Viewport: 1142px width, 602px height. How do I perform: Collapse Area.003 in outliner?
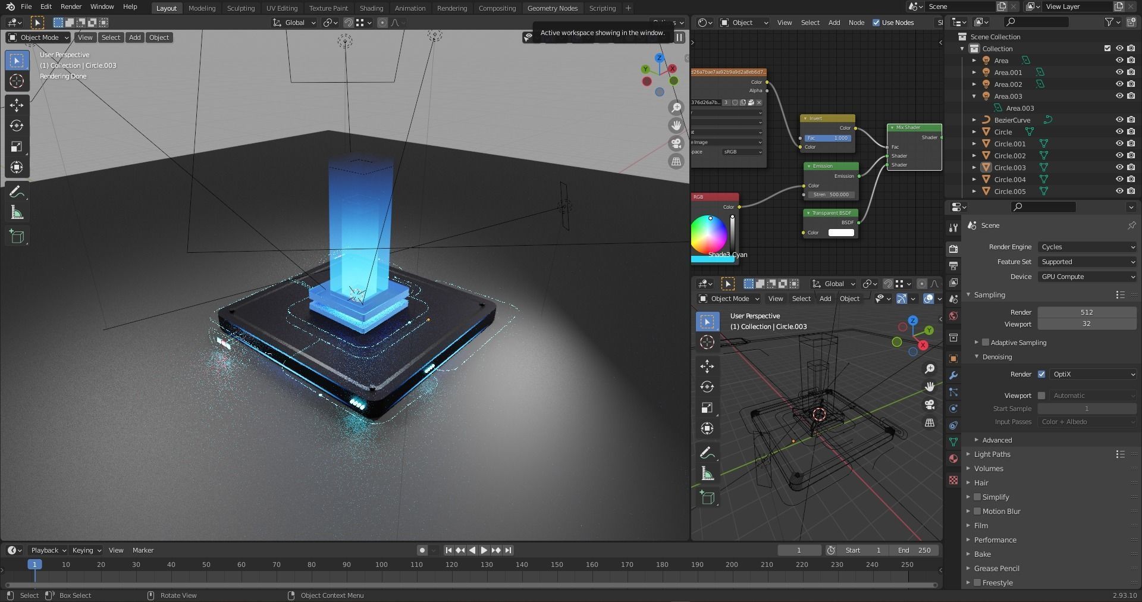point(974,96)
